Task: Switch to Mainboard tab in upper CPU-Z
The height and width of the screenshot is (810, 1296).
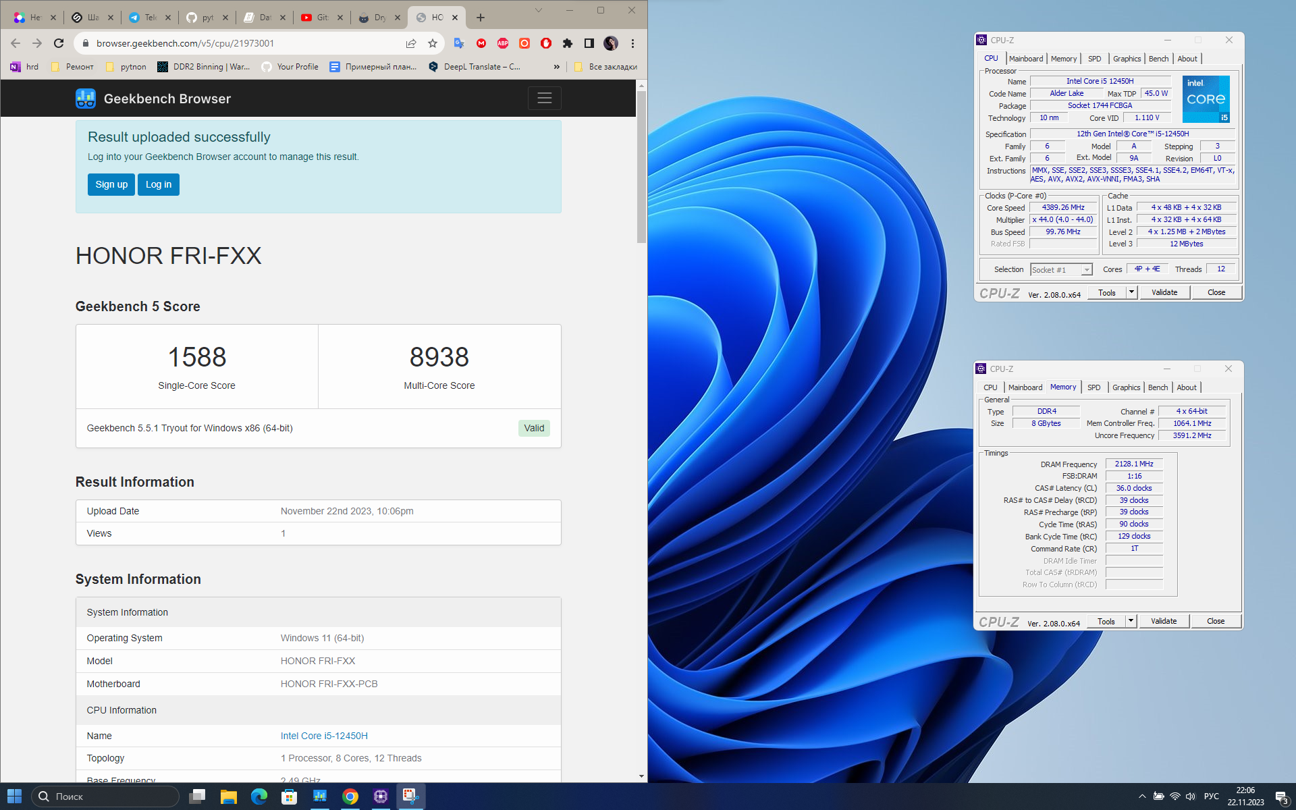Action: pos(1026,59)
